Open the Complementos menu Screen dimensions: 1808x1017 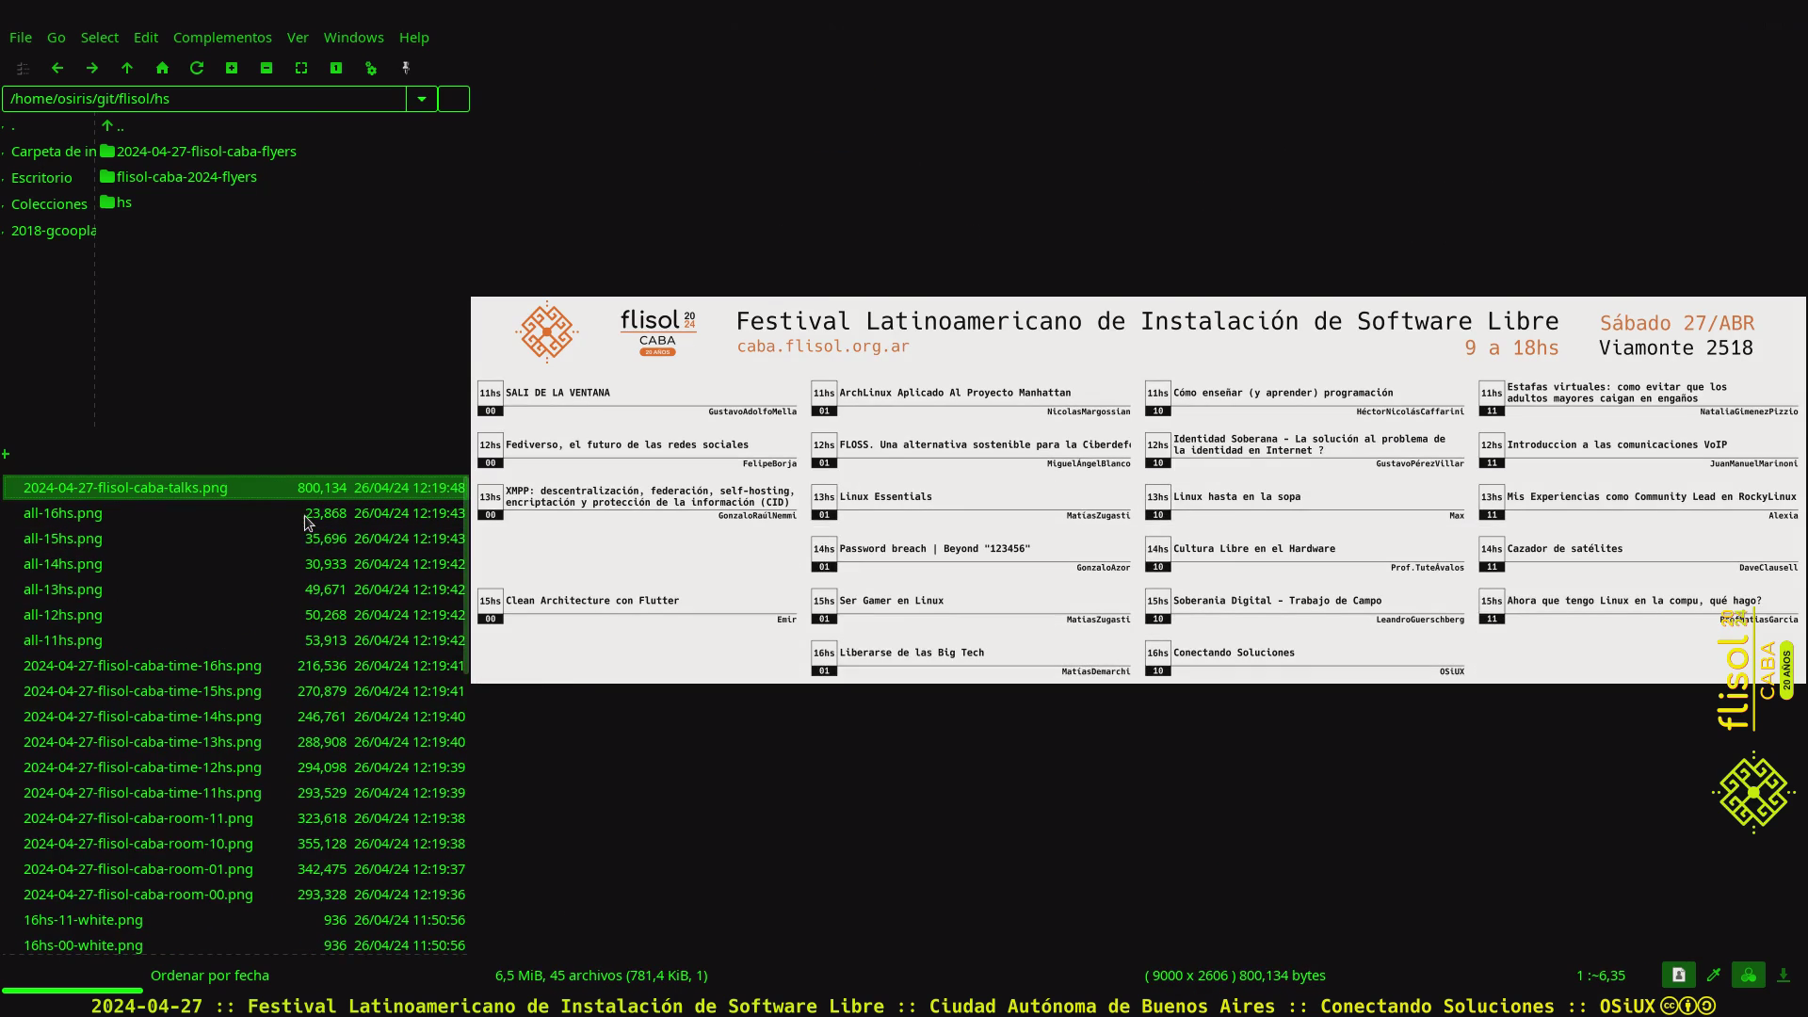[x=222, y=38]
